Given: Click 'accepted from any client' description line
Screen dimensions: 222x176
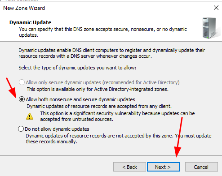Looking at the screenshot, I should 99,106.
